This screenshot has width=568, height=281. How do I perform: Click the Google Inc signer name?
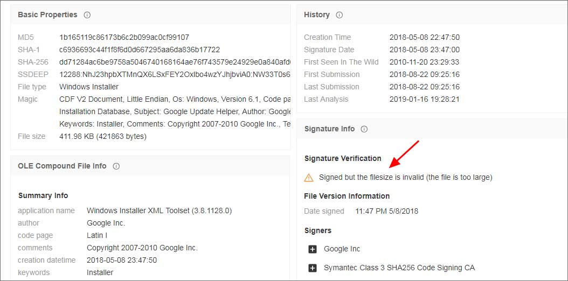[342, 249]
